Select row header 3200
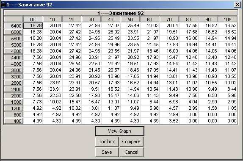Viewport: 243px width, 161px height. 14,76
